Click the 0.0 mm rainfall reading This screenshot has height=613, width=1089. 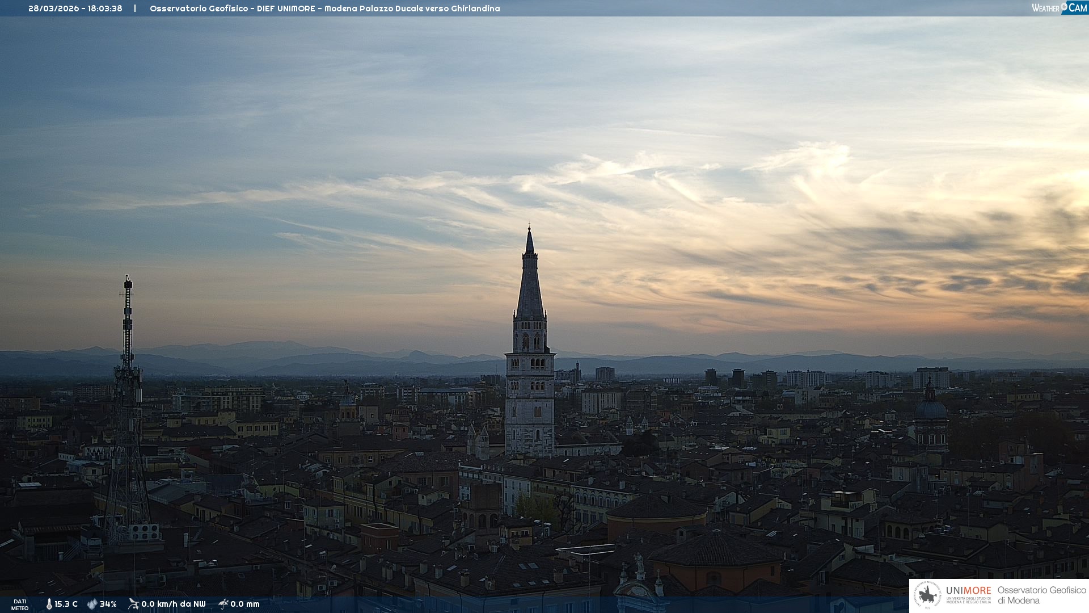[245, 604]
